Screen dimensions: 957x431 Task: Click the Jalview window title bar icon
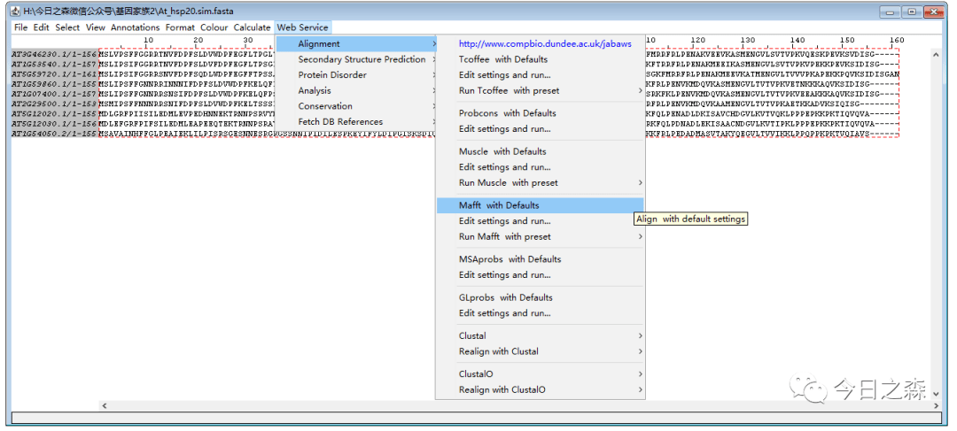[15, 11]
